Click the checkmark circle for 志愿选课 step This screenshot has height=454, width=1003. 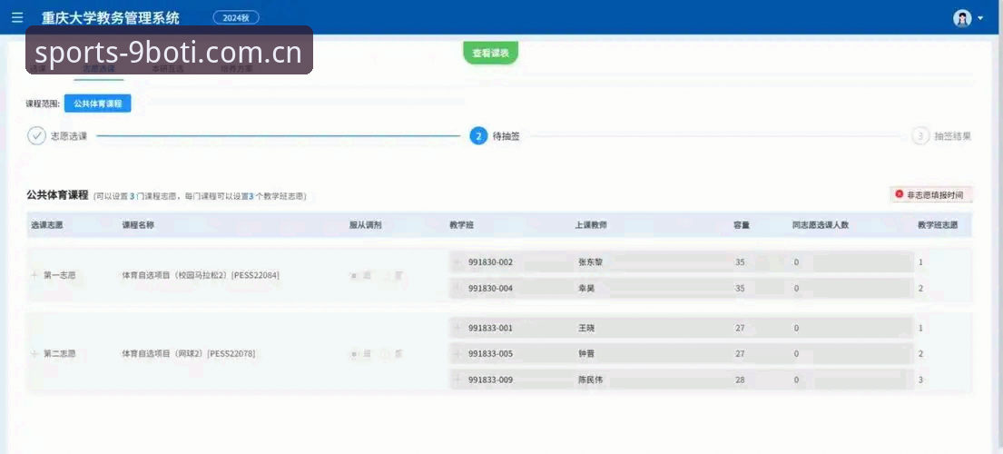pos(36,135)
